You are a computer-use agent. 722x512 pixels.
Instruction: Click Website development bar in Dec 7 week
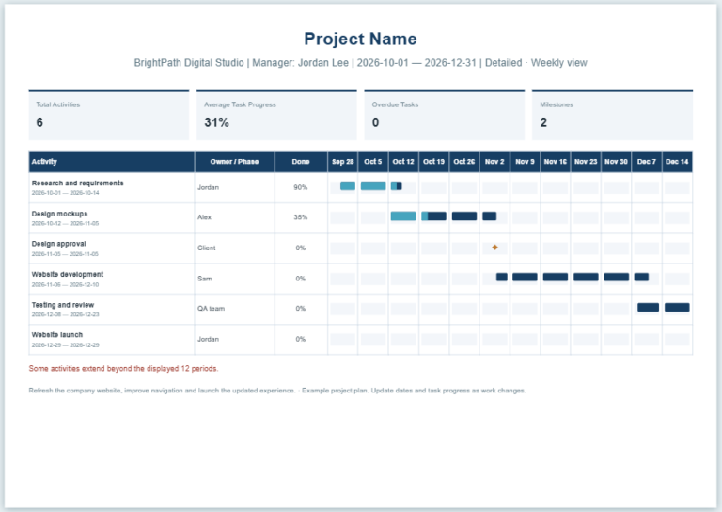tap(641, 277)
